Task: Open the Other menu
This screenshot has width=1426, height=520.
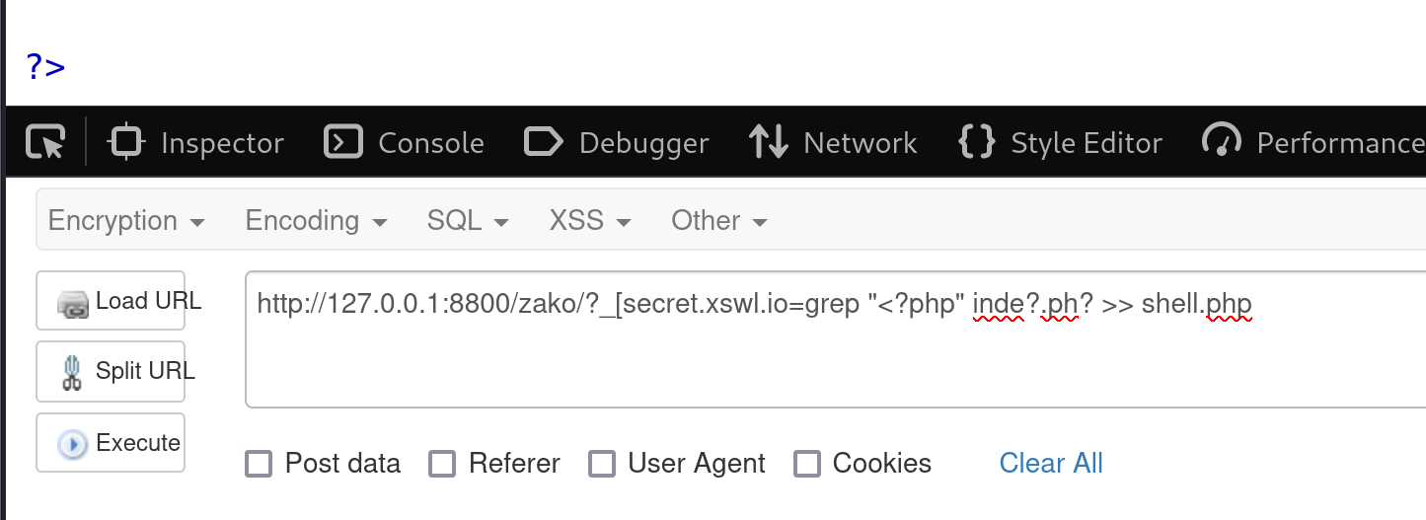Action: 719,220
